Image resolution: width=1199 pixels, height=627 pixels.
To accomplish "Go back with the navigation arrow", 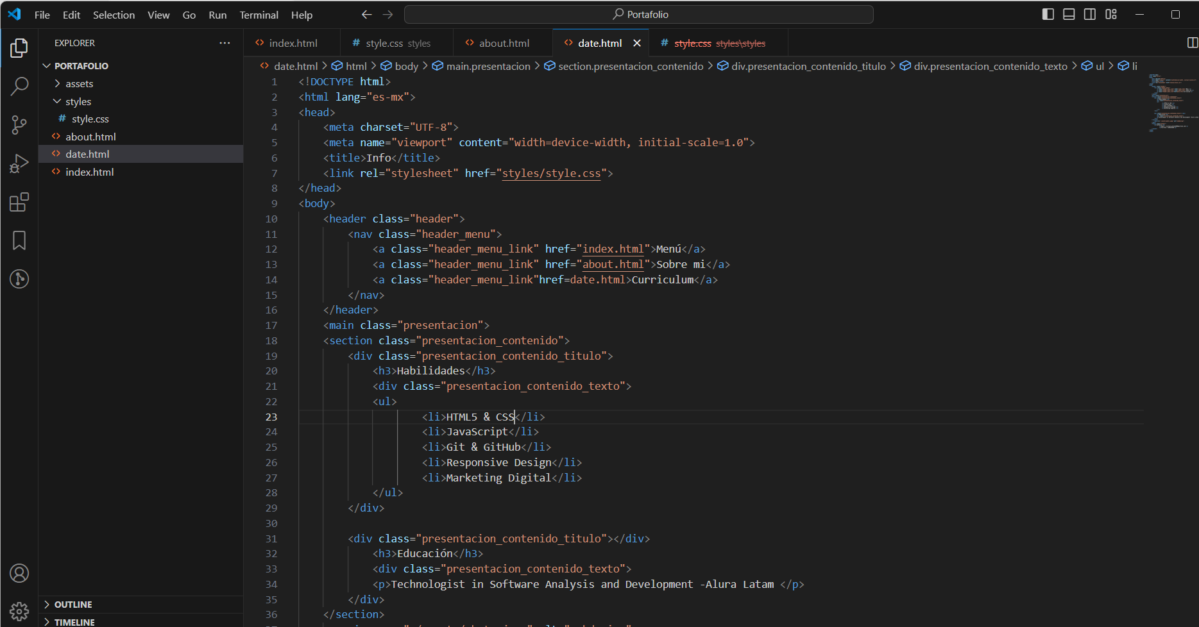I will tap(367, 14).
